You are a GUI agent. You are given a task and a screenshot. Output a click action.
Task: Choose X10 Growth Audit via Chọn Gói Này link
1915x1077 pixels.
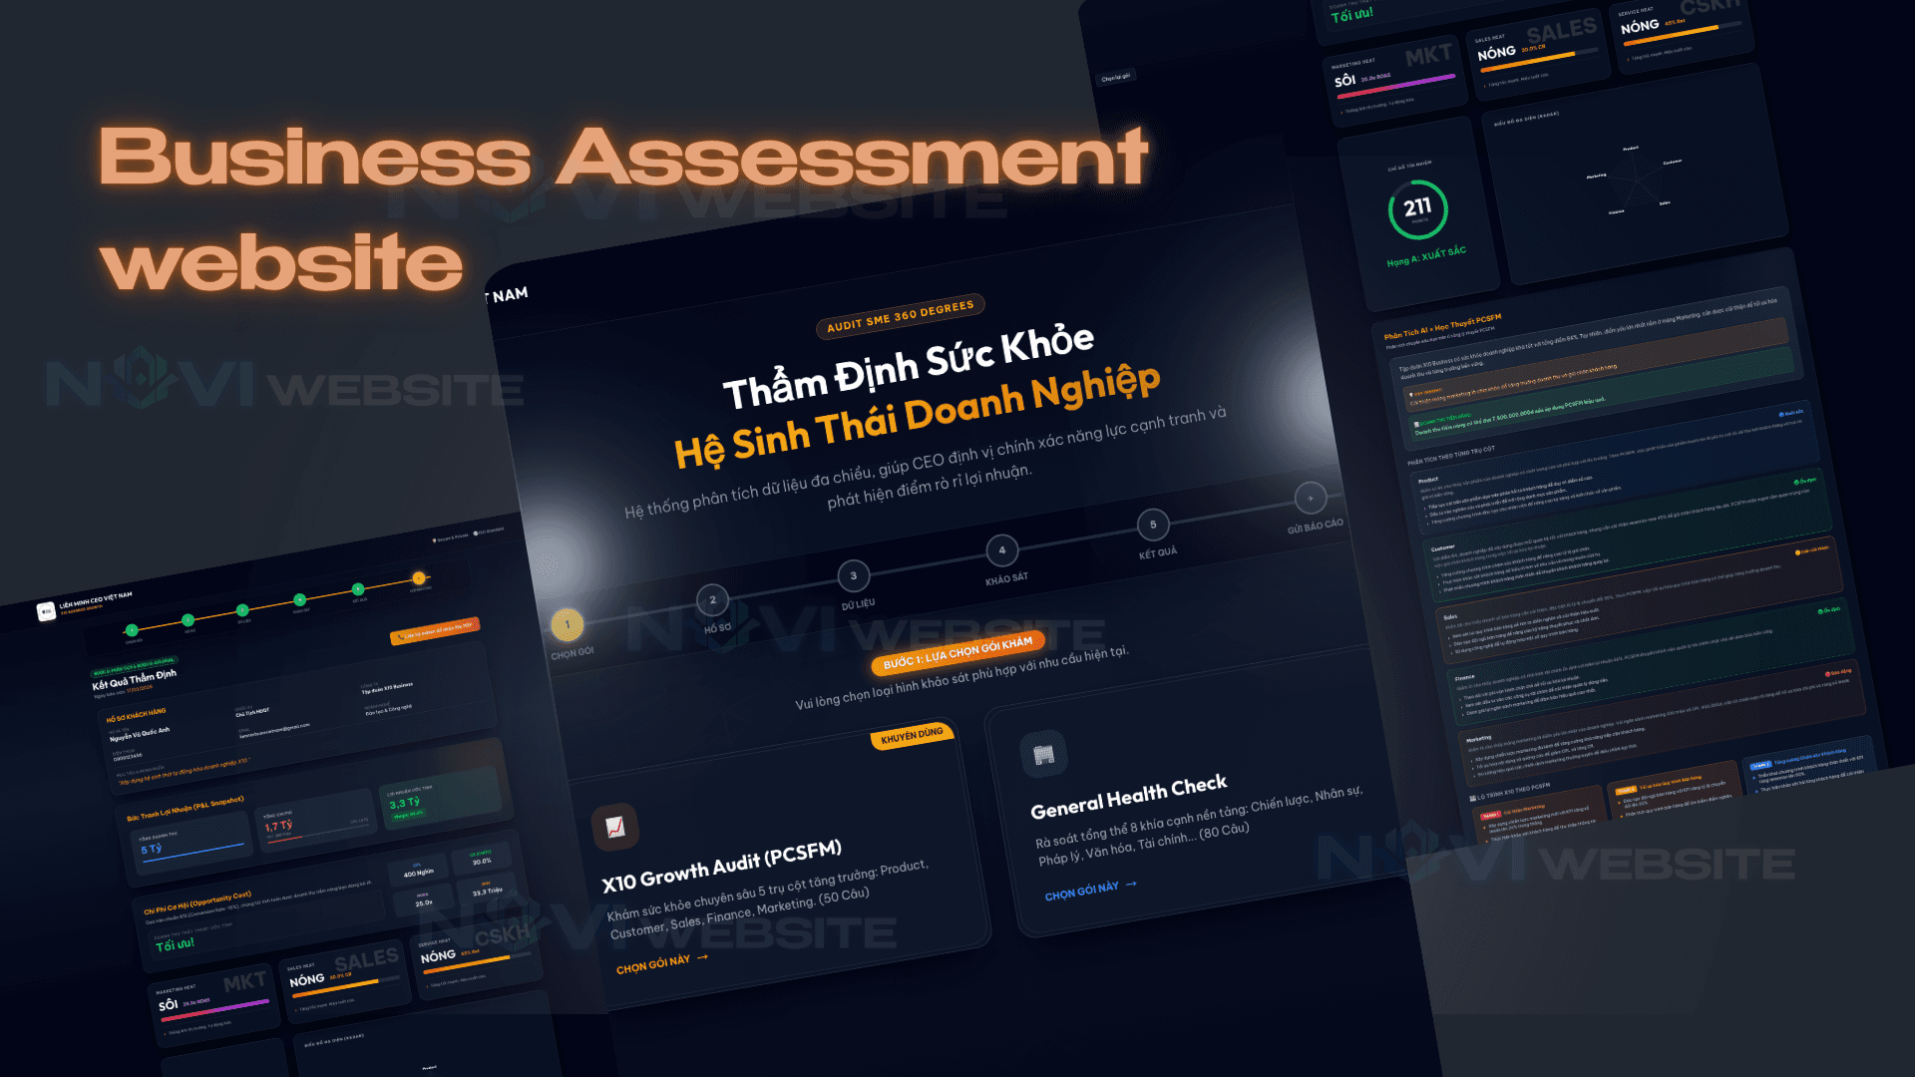coord(661,964)
